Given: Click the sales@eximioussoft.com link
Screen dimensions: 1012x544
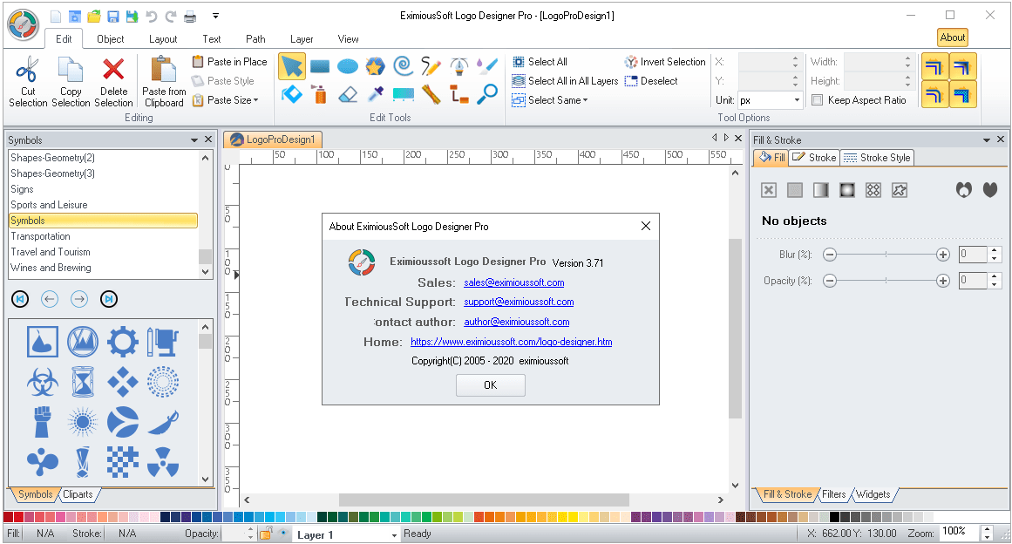Looking at the screenshot, I should [x=513, y=282].
